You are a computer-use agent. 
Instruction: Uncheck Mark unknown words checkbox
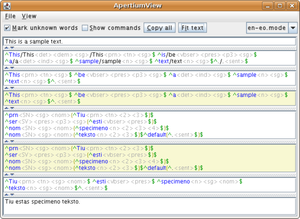[7, 28]
